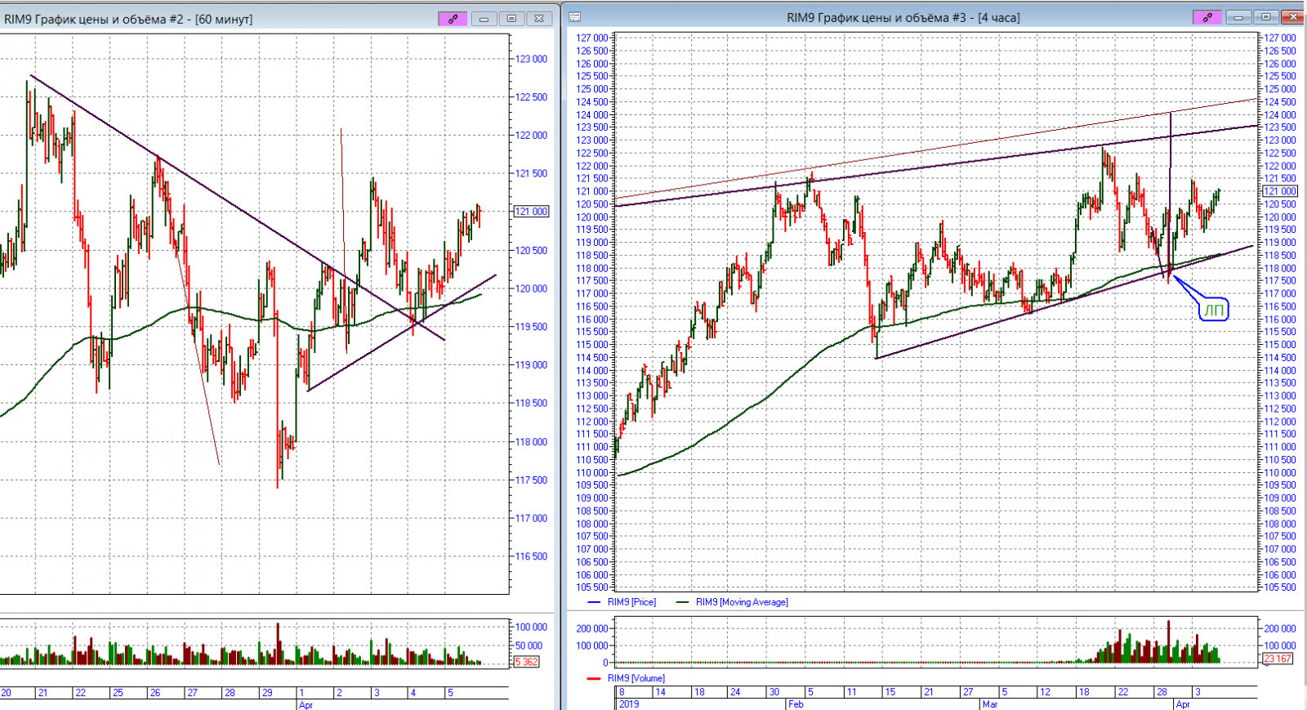1307x710 pixels.
Task: Maximize the 60-minute chart window
Action: click(511, 19)
